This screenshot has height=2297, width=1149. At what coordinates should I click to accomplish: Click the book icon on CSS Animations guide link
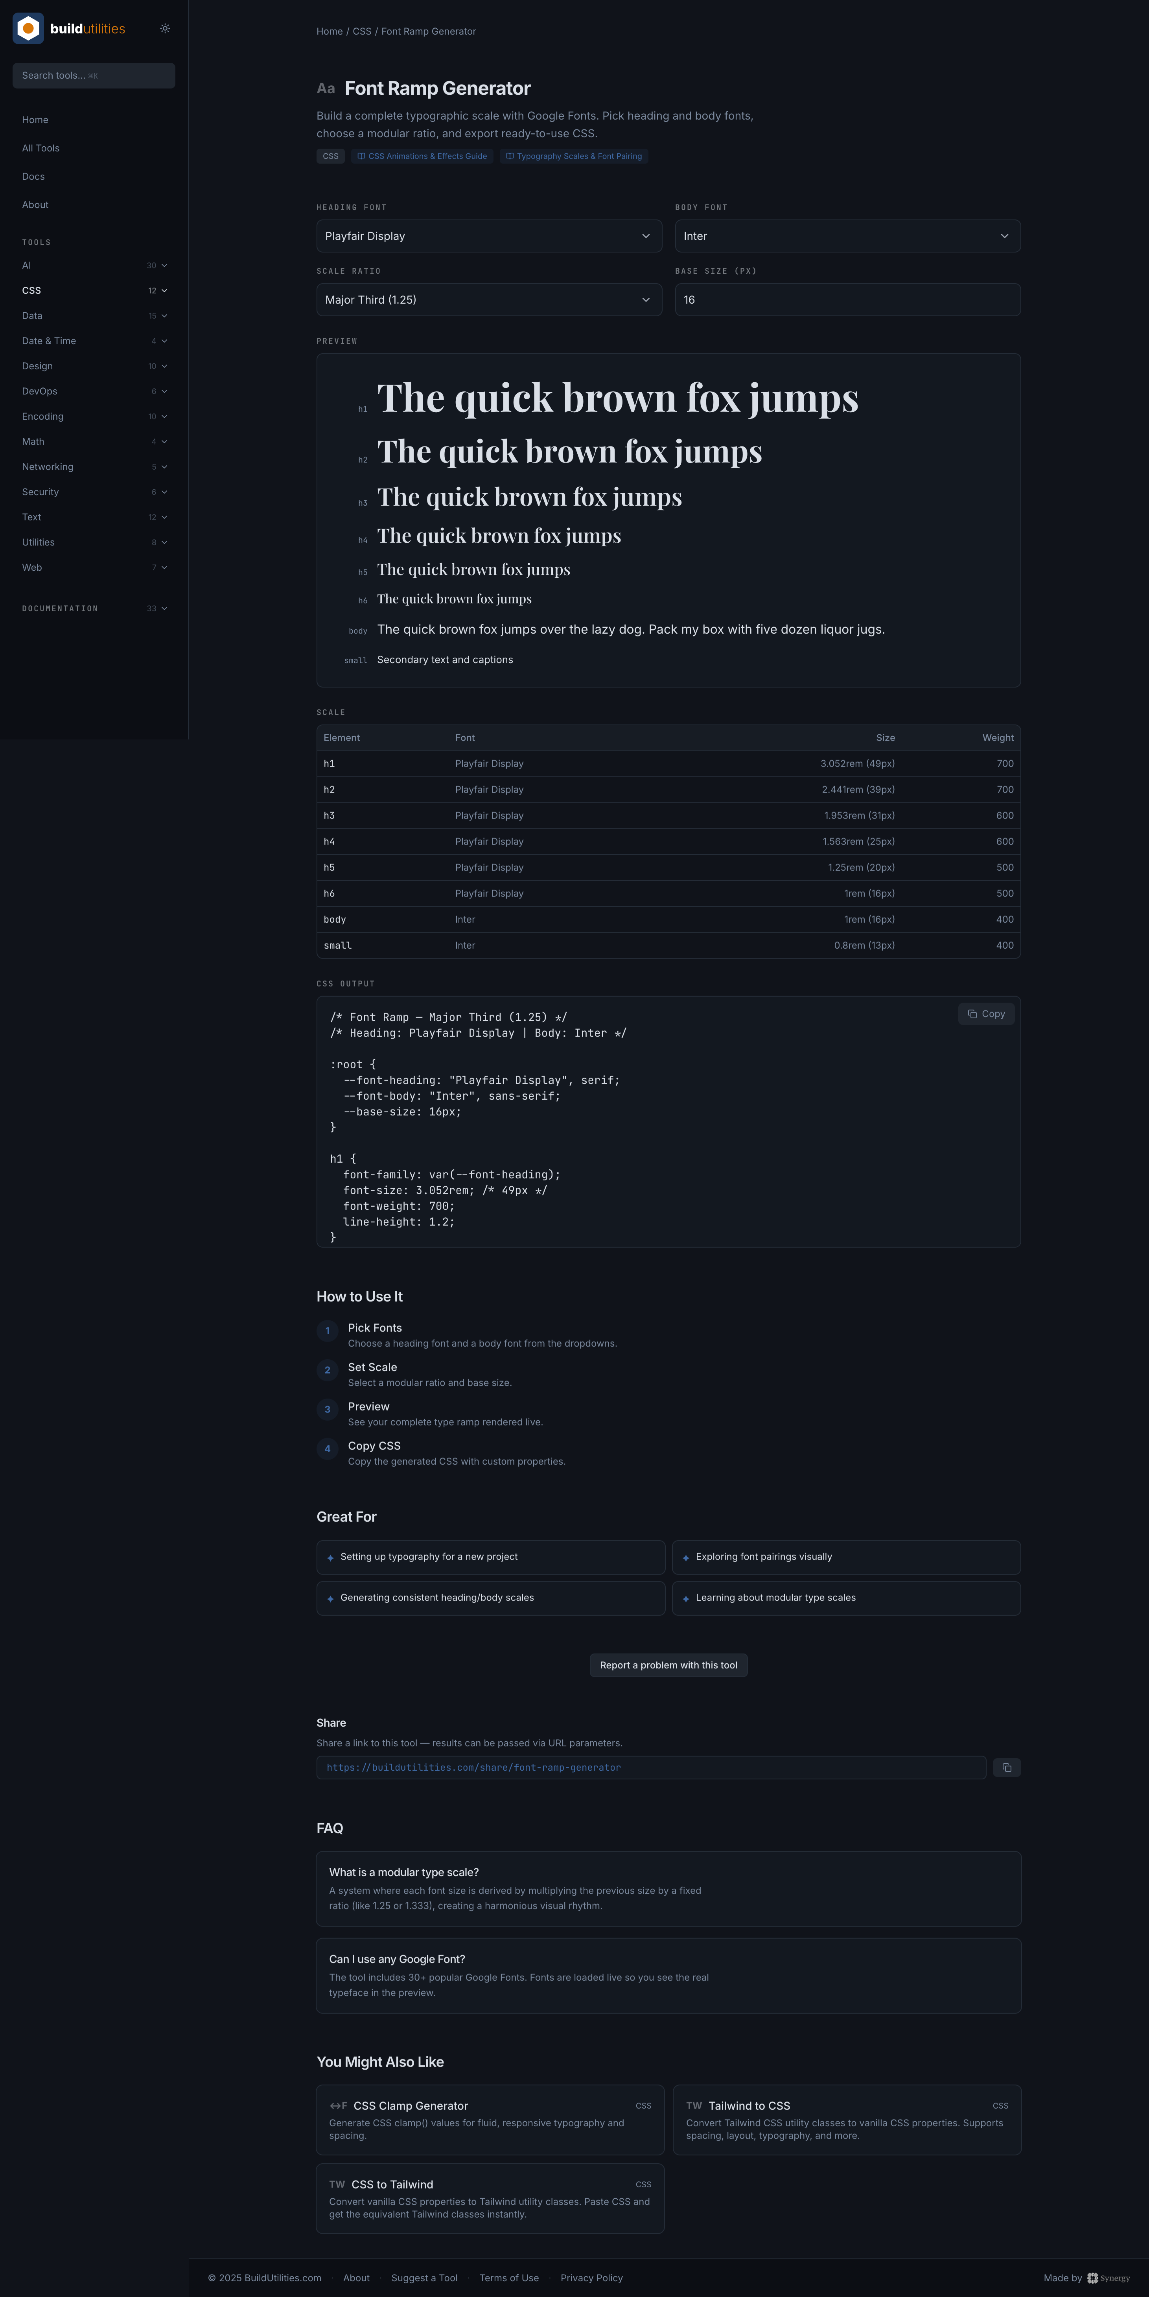[361, 156]
